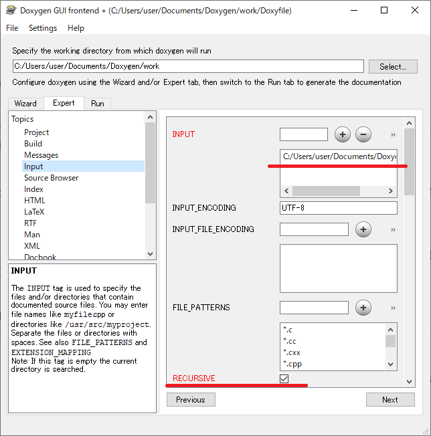This screenshot has height=436, width=431.
Task: Switch to the Run tab
Action: click(98, 104)
